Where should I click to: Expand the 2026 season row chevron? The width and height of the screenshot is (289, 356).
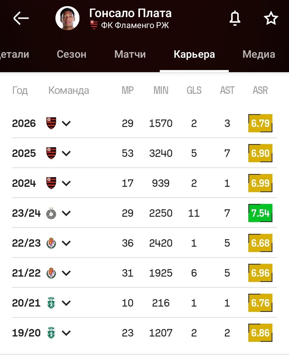point(66,123)
